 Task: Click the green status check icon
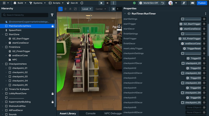(134, 3)
